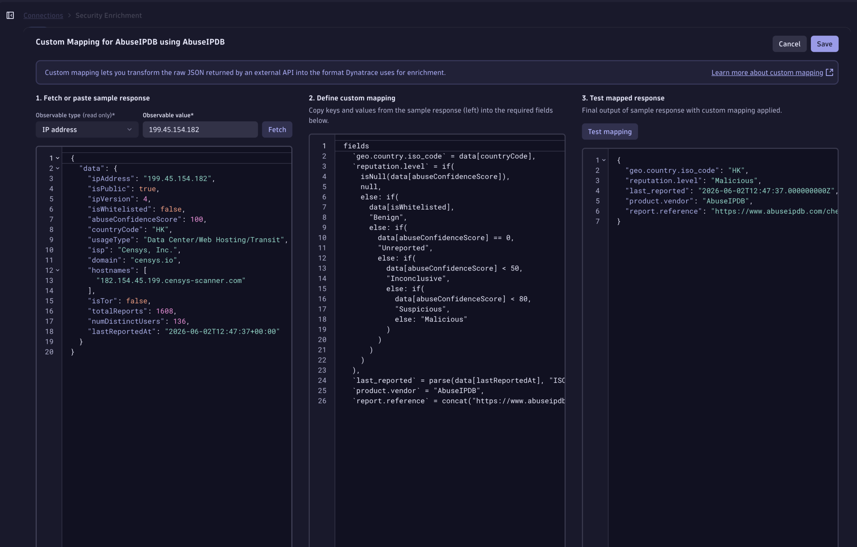The height and width of the screenshot is (547, 857).
Task: Fetch the sample response
Action: pos(277,130)
